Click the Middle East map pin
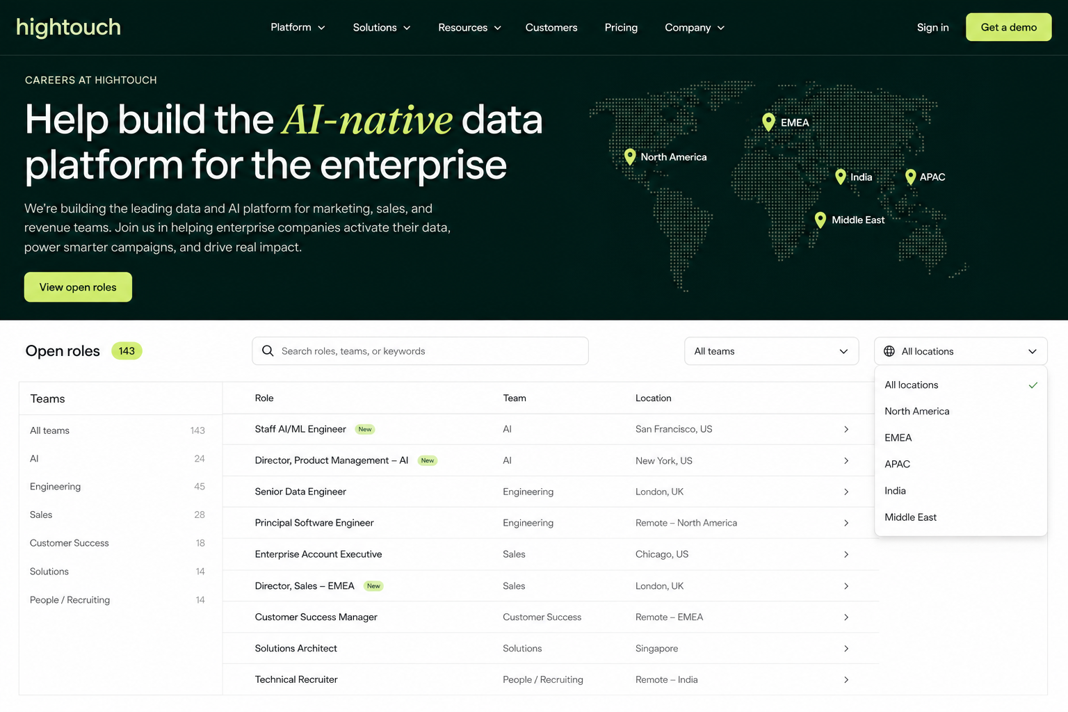 (820, 220)
